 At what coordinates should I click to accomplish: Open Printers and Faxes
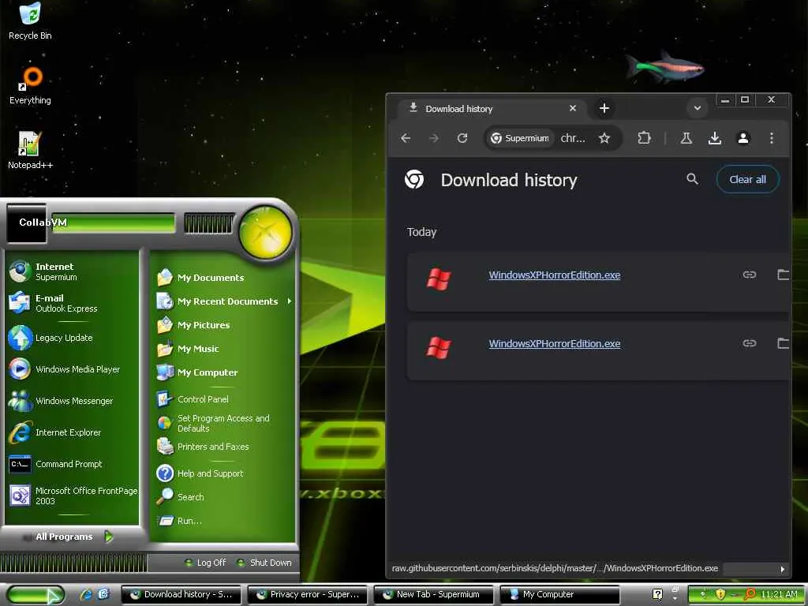(223, 447)
